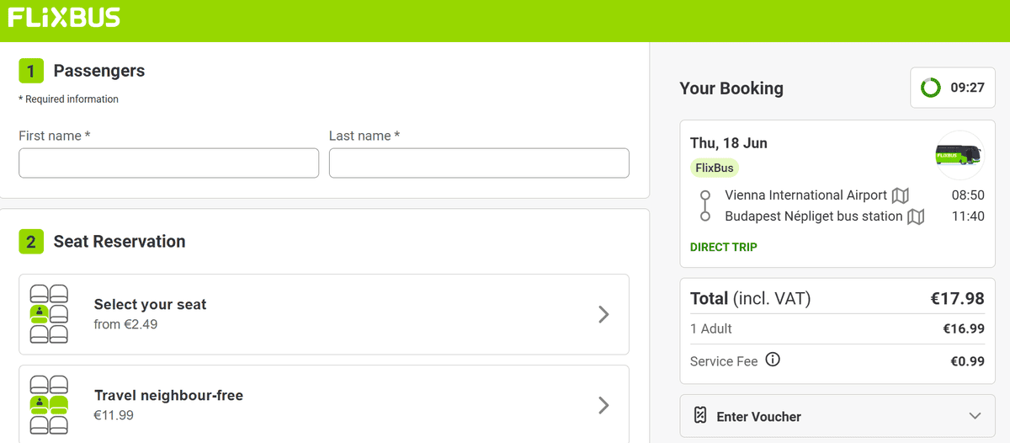Open map for Budapest Népliget bus station
The height and width of the screenshot is (443, 1010).
click(x=916, y=216)
